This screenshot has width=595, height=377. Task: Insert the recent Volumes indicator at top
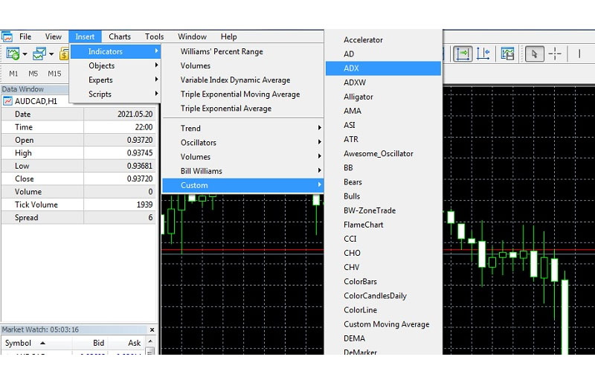click(196, 65)
